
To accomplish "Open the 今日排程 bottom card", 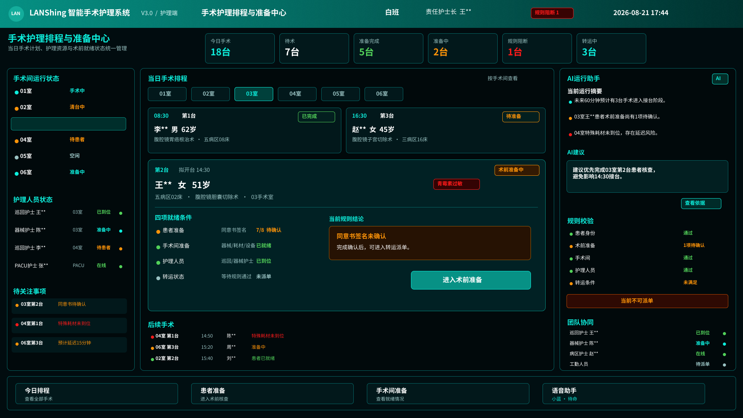I will 96,394.
